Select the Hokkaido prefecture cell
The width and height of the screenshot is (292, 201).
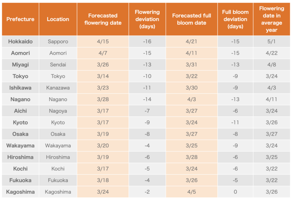(20, 42)
